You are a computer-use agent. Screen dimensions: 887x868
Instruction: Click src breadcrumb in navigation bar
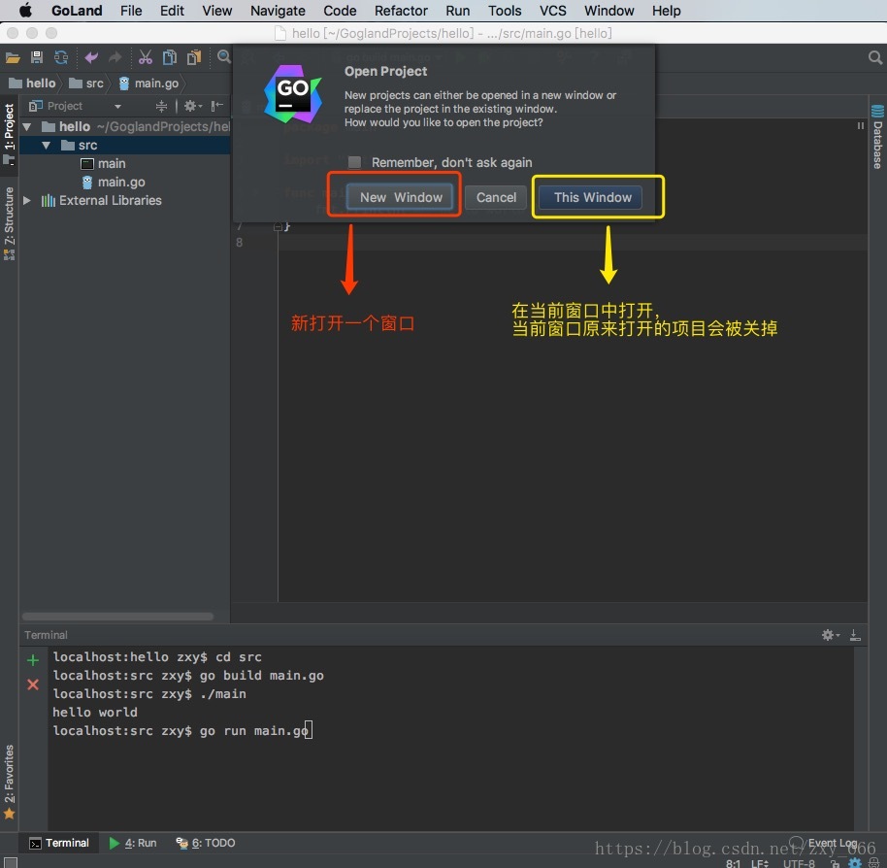click(86, 83)
